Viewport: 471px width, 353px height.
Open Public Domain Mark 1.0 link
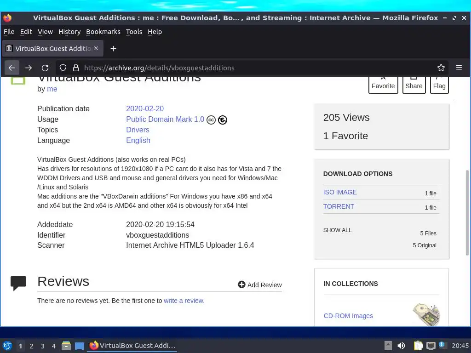coord(165,119)
